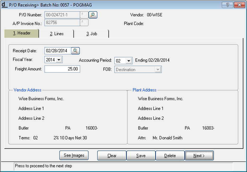The width and height of the screenshot is (247, 172).
Task: Click the Freight Amount field
Action: point(62,69)
